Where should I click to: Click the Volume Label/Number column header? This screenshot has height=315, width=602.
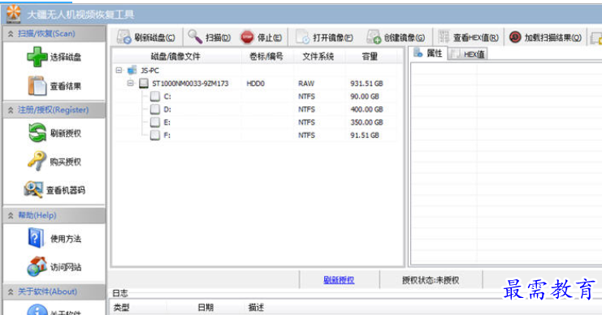(266, 56)
